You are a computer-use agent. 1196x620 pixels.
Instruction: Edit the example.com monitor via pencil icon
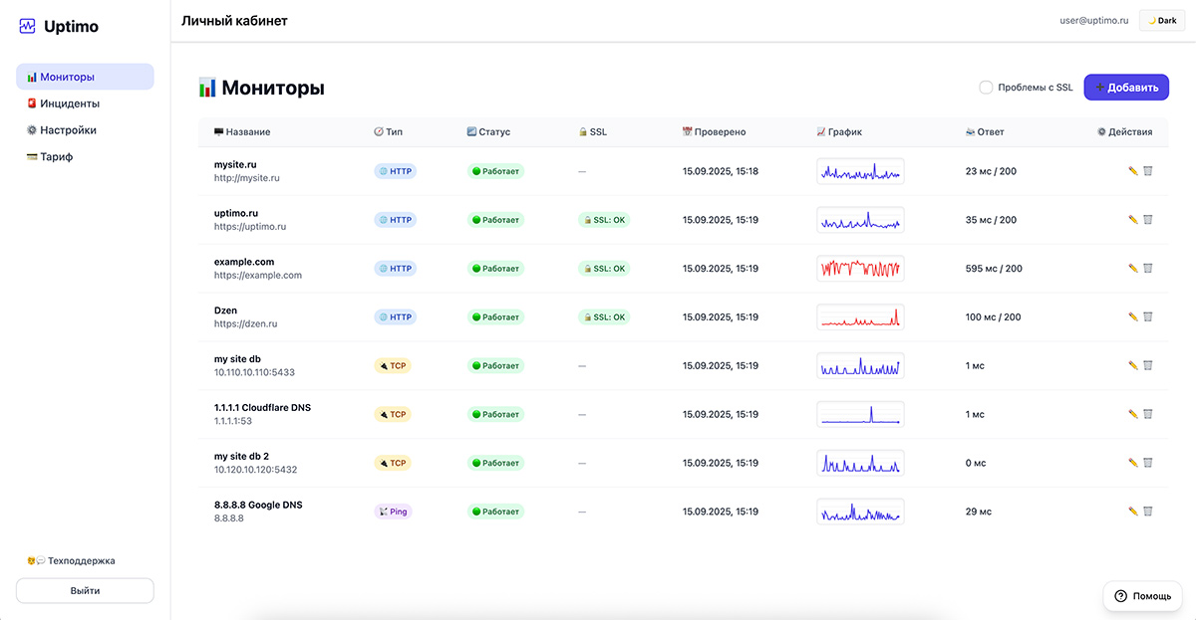(1132, 269)
